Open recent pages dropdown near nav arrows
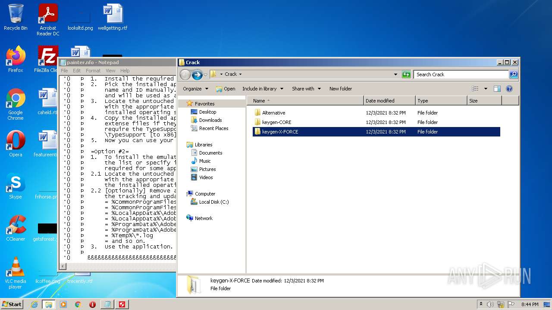Viewport: 552px width, 310px height. point(205,74)
